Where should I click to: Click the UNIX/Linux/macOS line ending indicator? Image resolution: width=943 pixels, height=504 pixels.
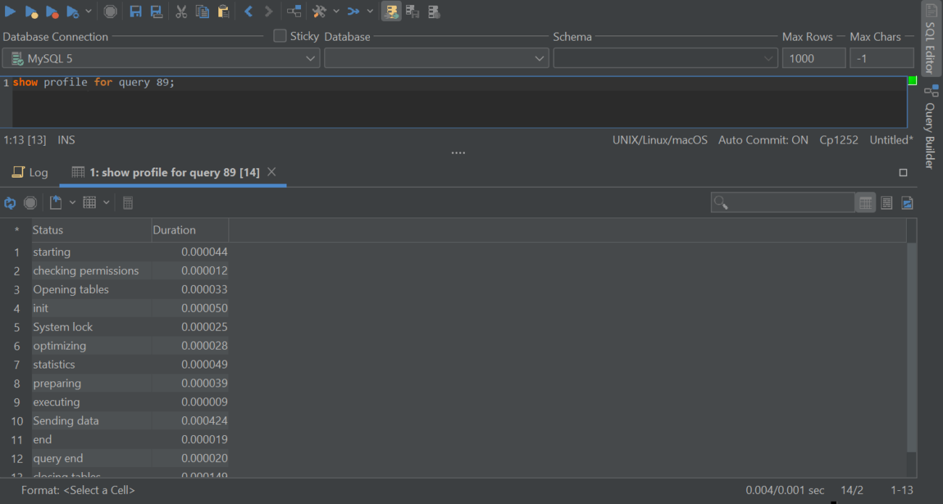[x=659, y=139]
